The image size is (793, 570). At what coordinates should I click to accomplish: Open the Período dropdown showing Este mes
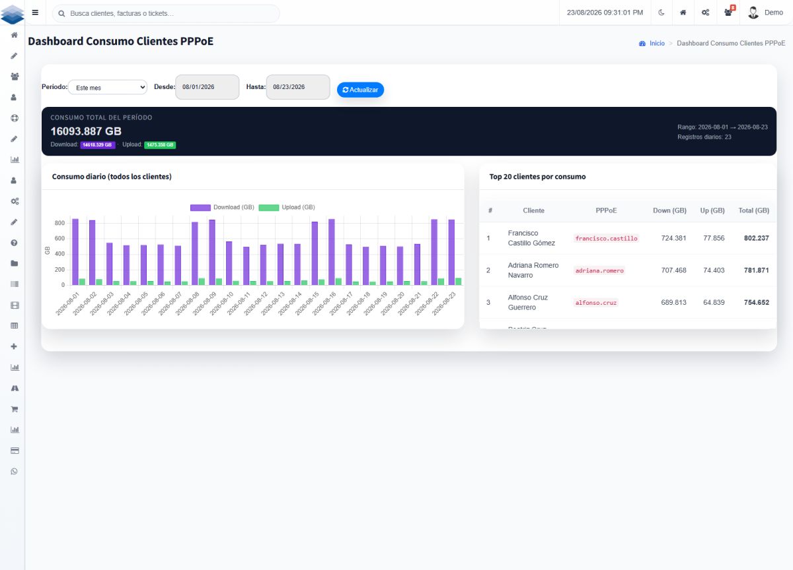pyautogui.click(x=108, y=87)
